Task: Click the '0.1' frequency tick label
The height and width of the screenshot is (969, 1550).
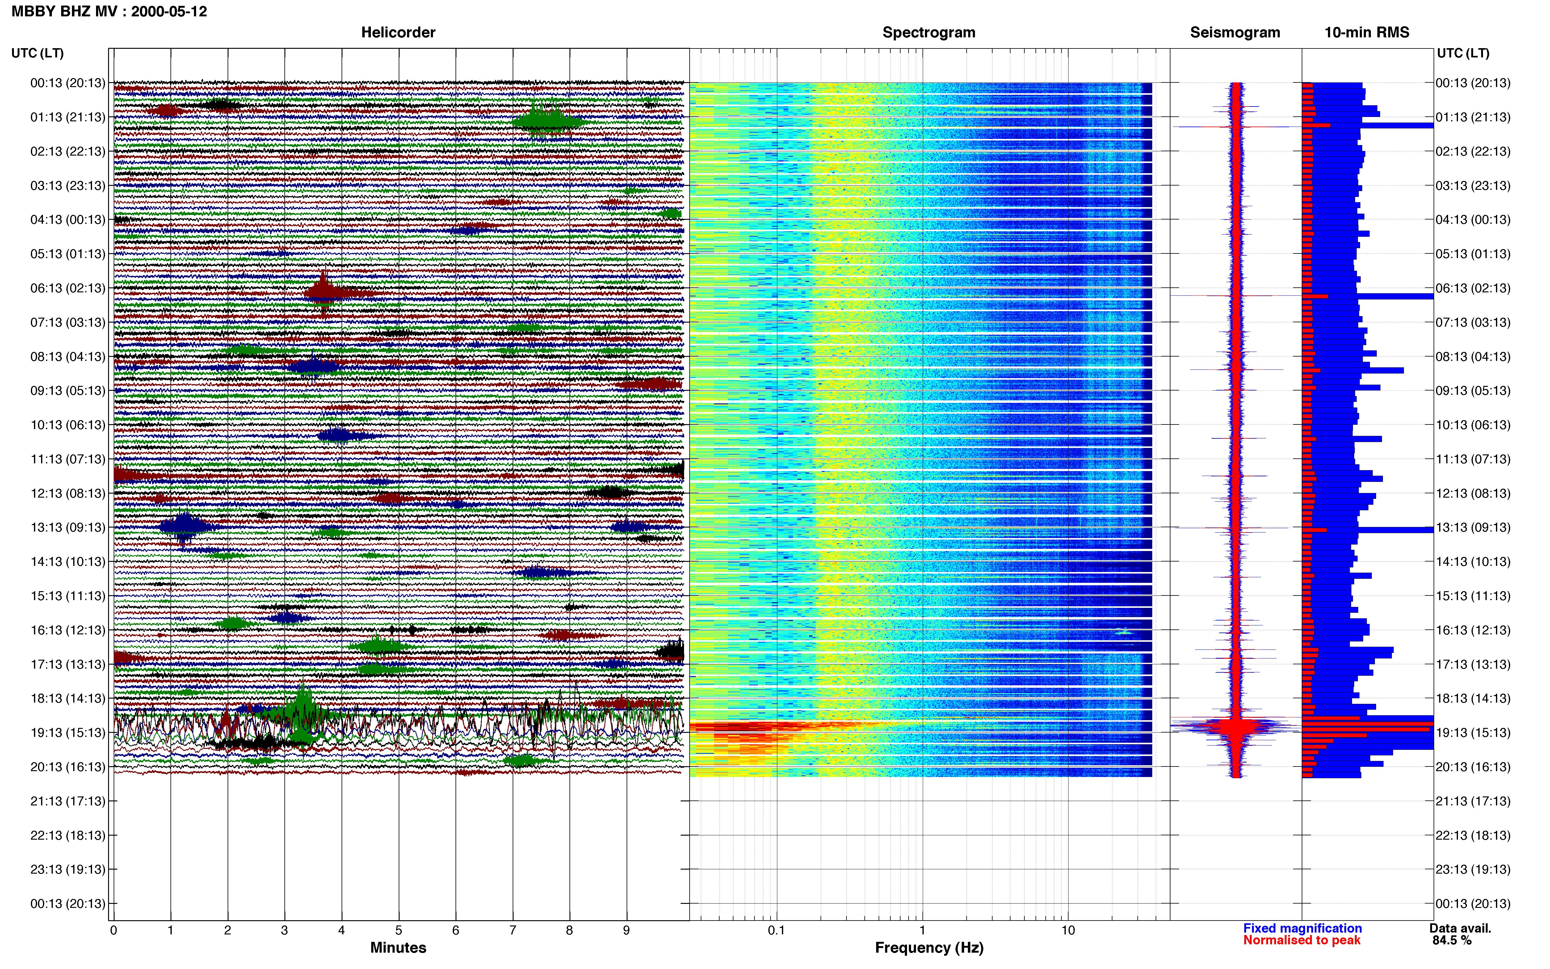Action: coord(776,930)
